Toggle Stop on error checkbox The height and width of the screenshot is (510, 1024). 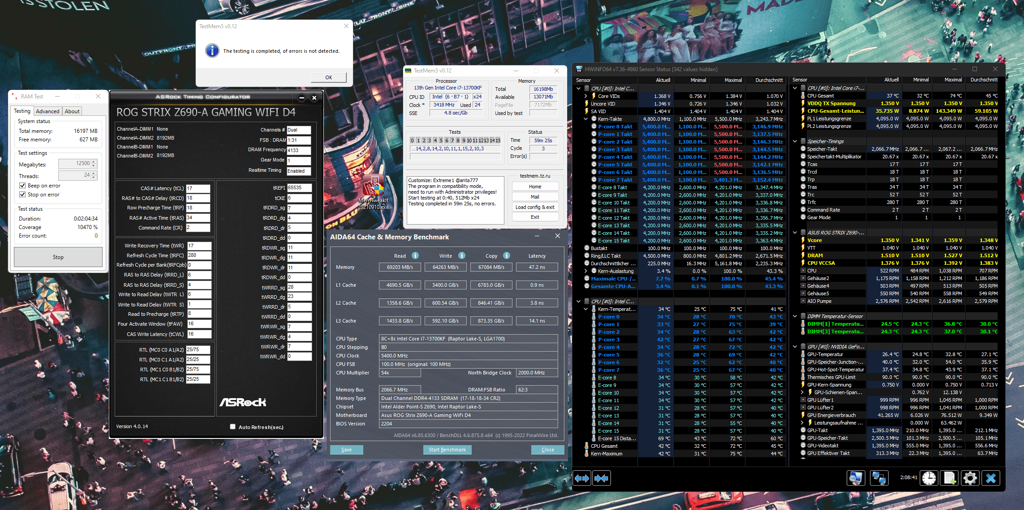[22, 195]
